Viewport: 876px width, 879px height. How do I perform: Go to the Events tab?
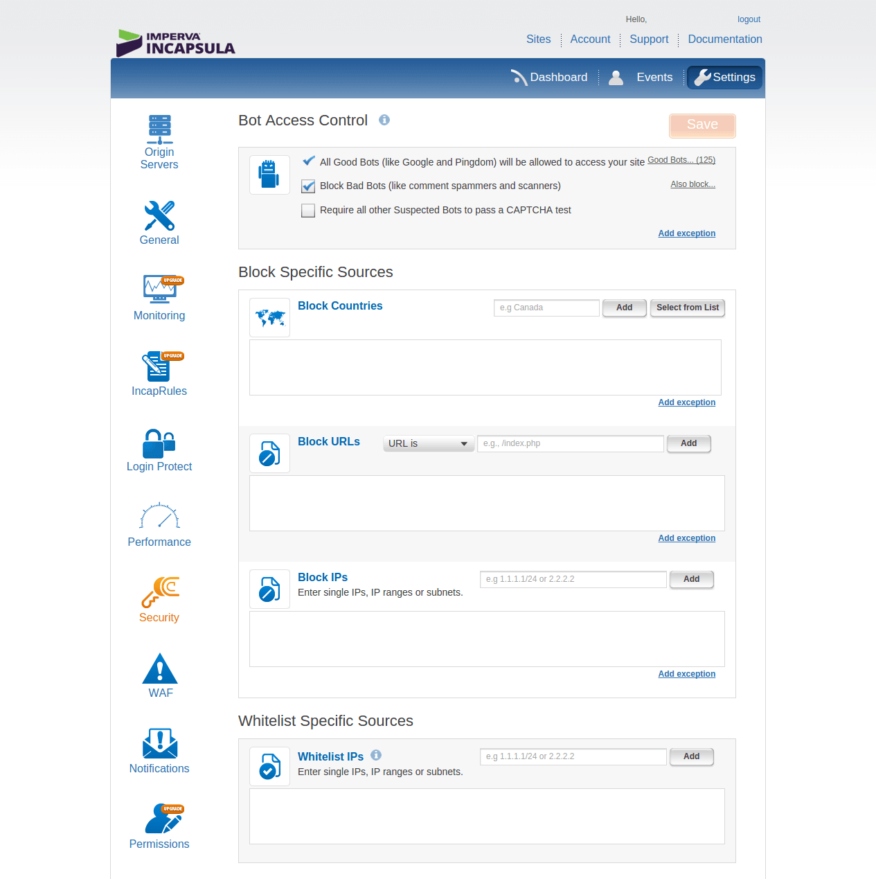654,78
